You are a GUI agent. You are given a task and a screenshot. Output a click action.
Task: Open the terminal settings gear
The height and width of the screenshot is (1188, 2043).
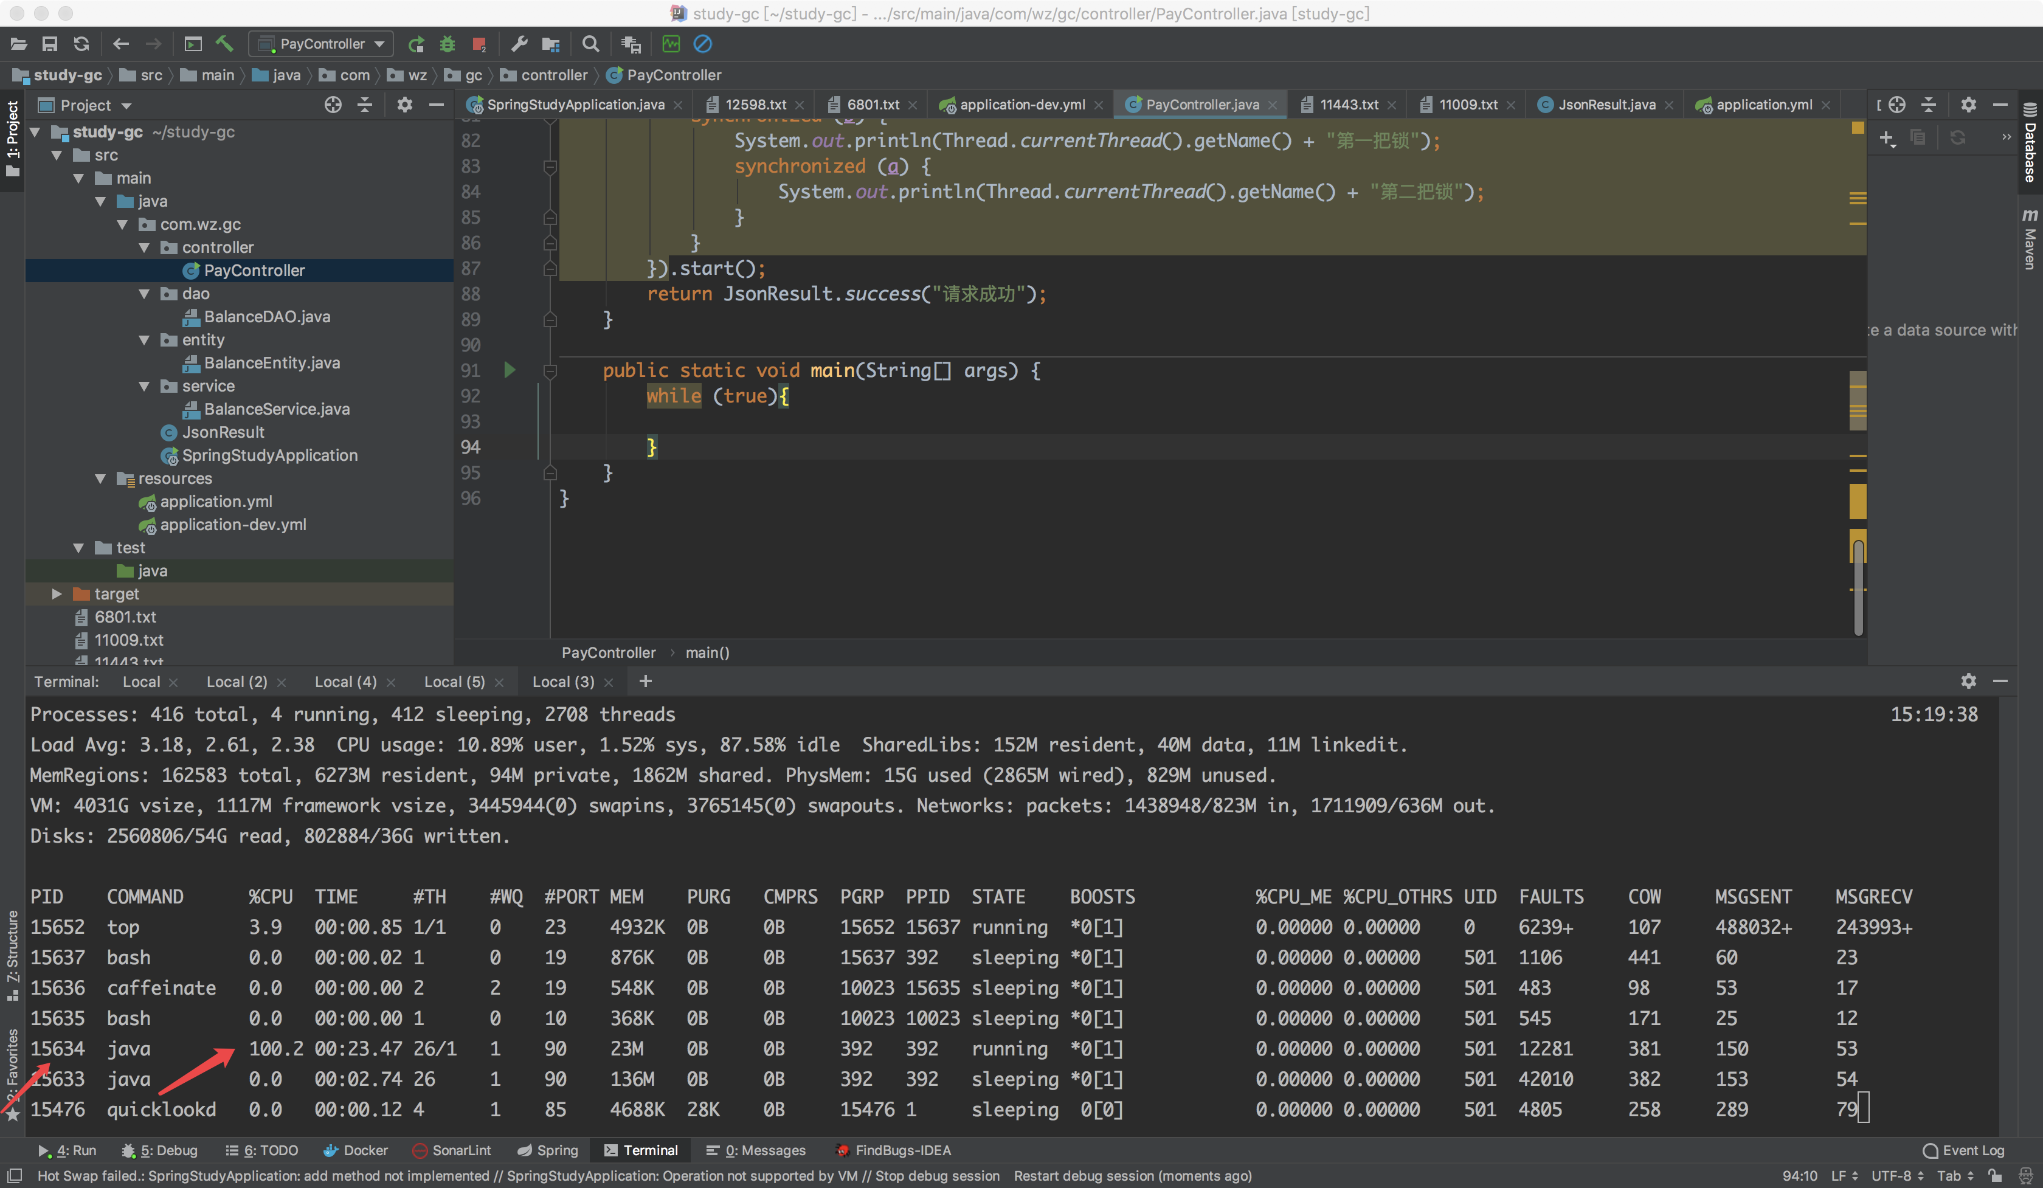click(x=1968, y=682)
